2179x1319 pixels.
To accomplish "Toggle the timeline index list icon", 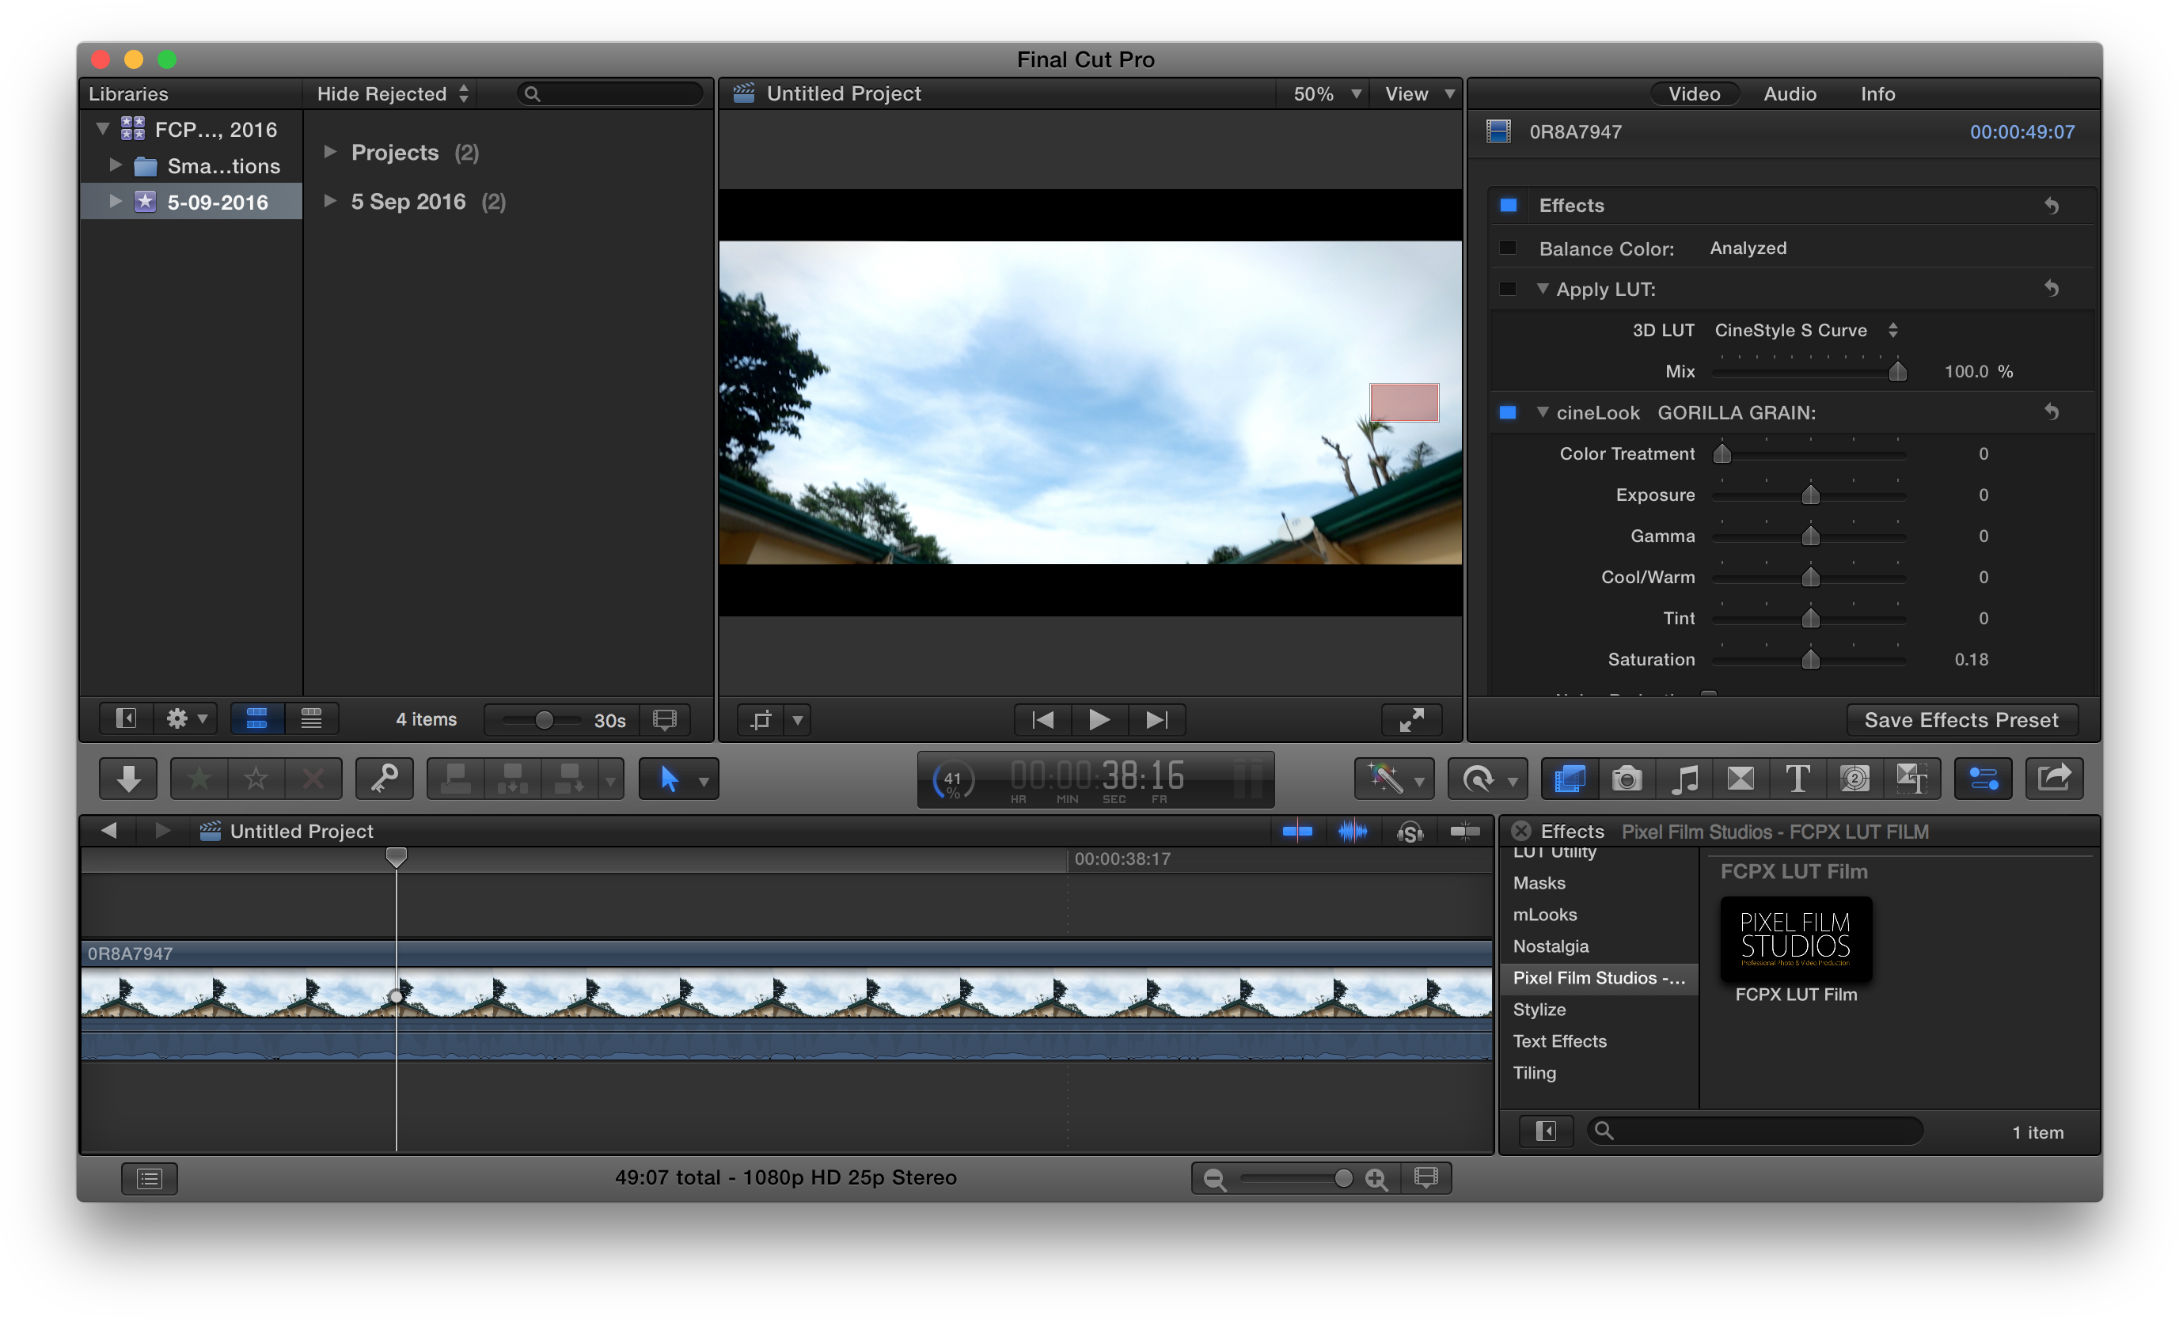I will (x=149, y=1178).
